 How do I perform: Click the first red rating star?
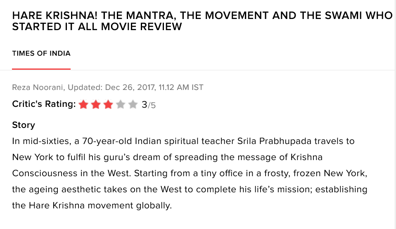83,104
